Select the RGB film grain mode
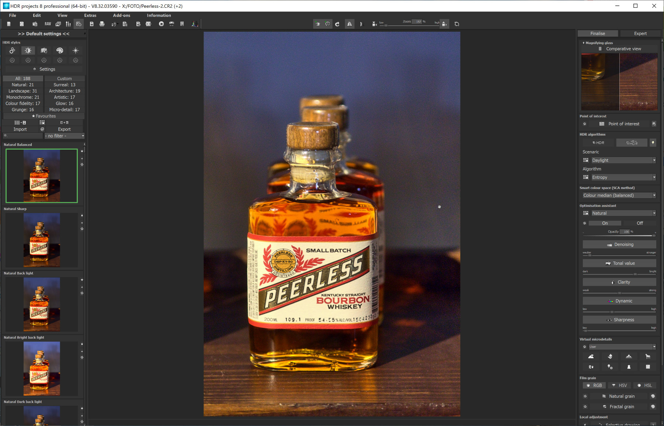The width and height of the screenshot is (664, 426). [594, 385]
